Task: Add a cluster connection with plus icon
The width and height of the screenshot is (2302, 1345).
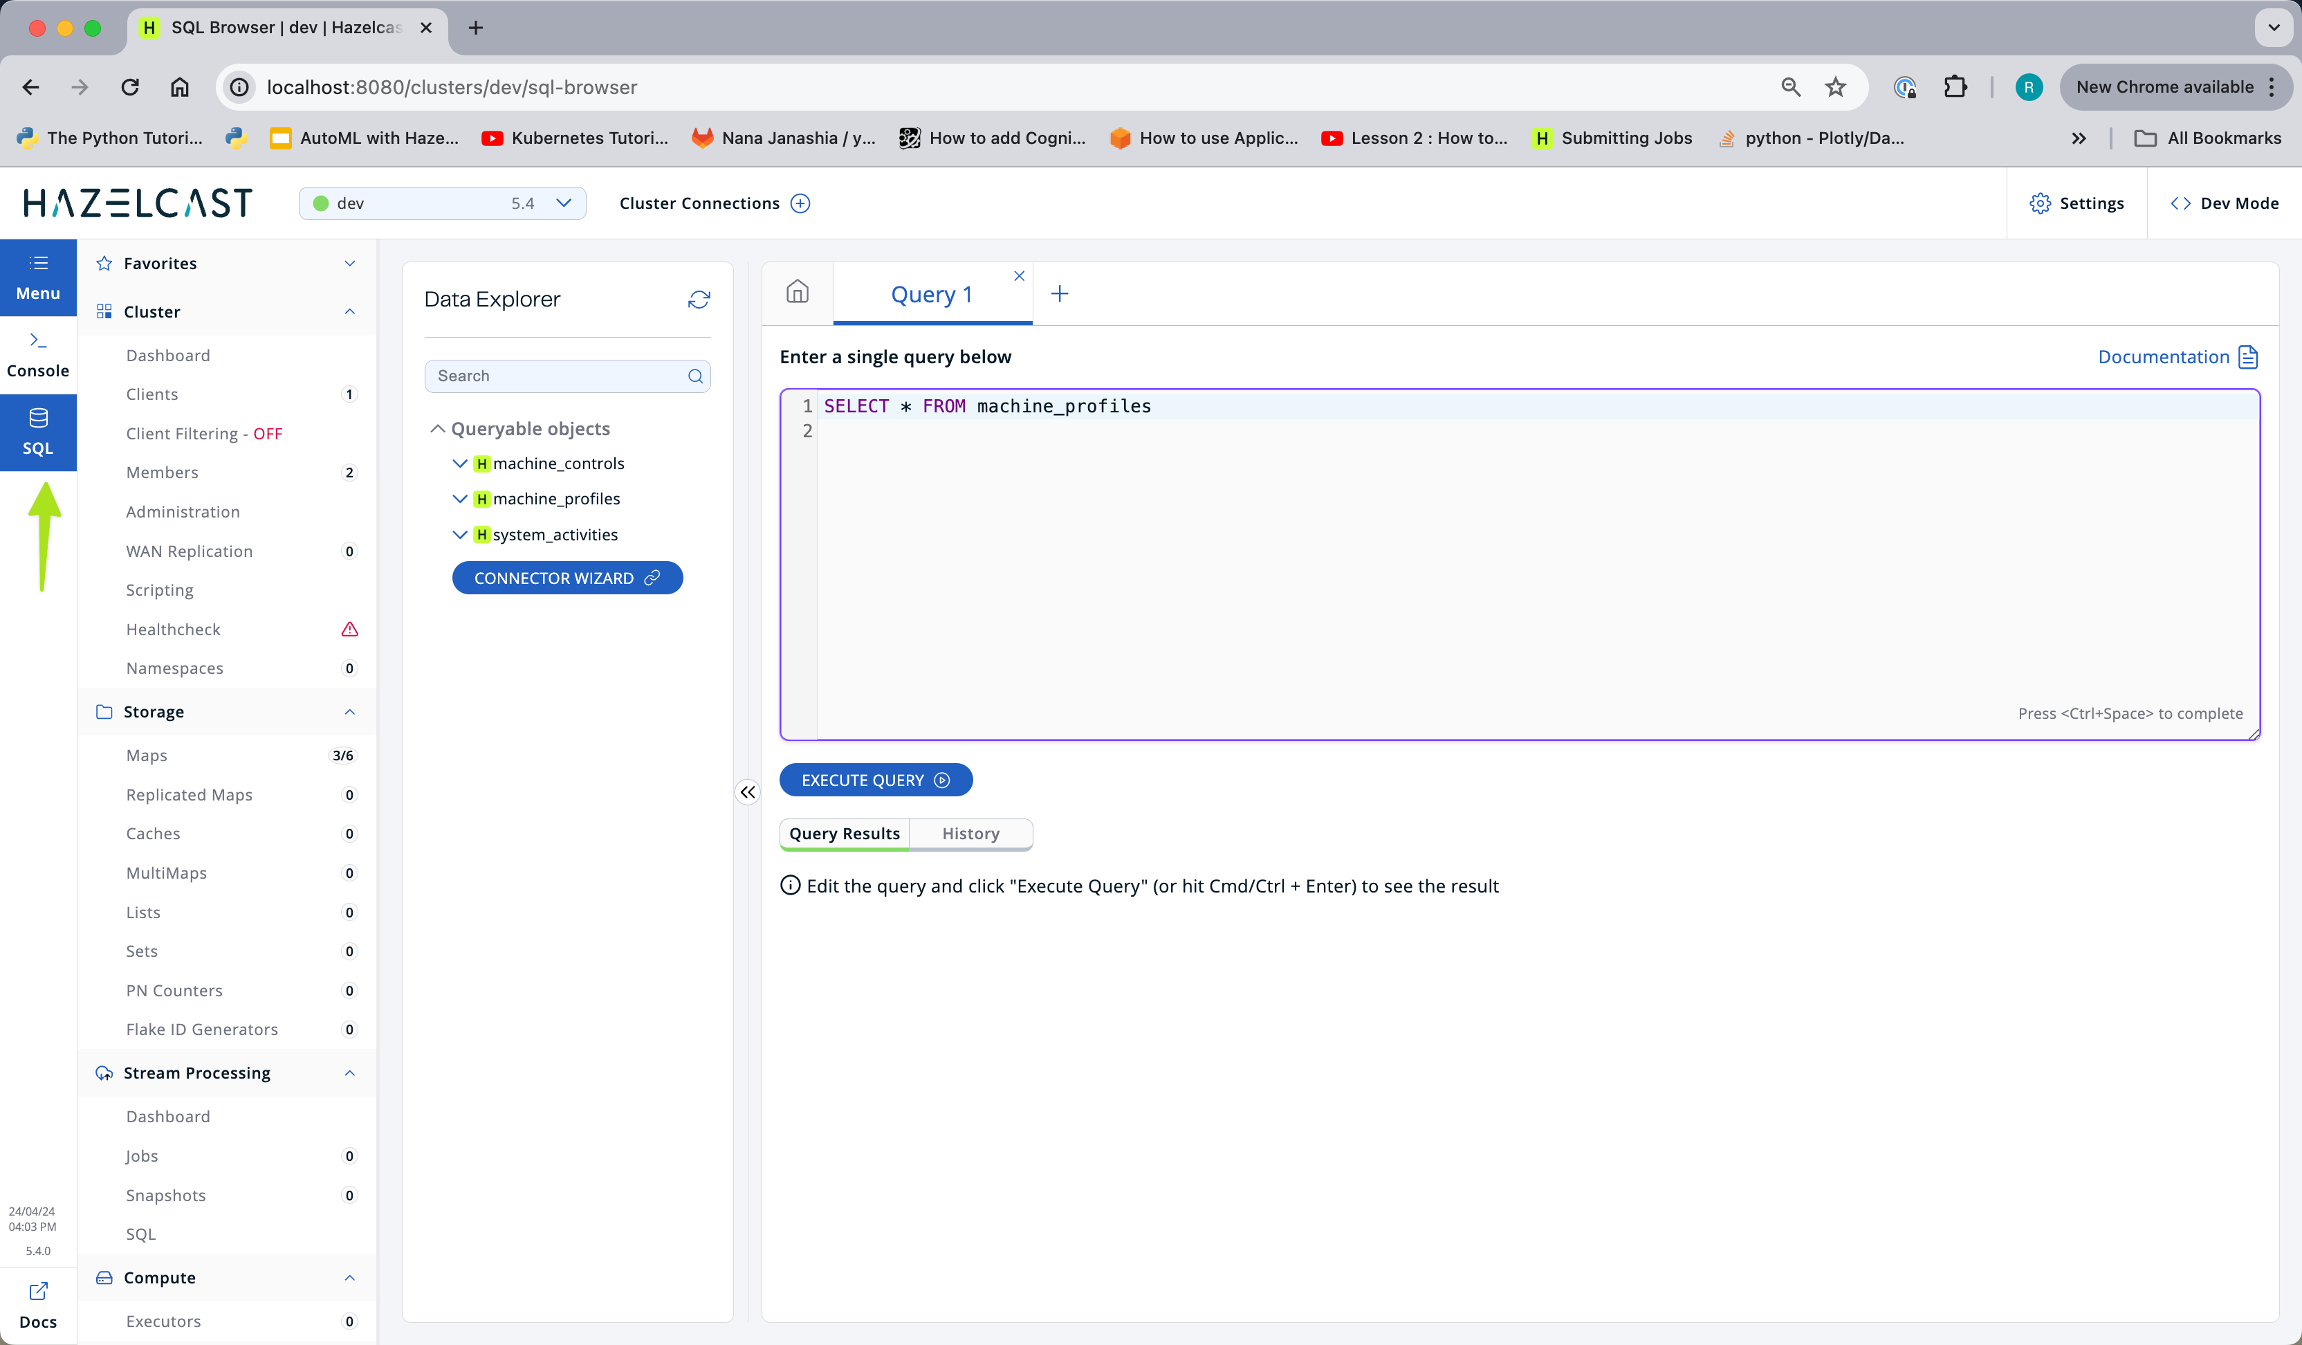Action: [800, 203]
